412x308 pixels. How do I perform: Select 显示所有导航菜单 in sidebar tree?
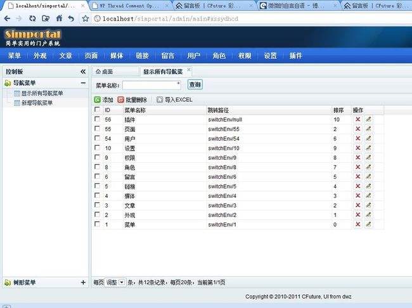[x=42, y=93]
